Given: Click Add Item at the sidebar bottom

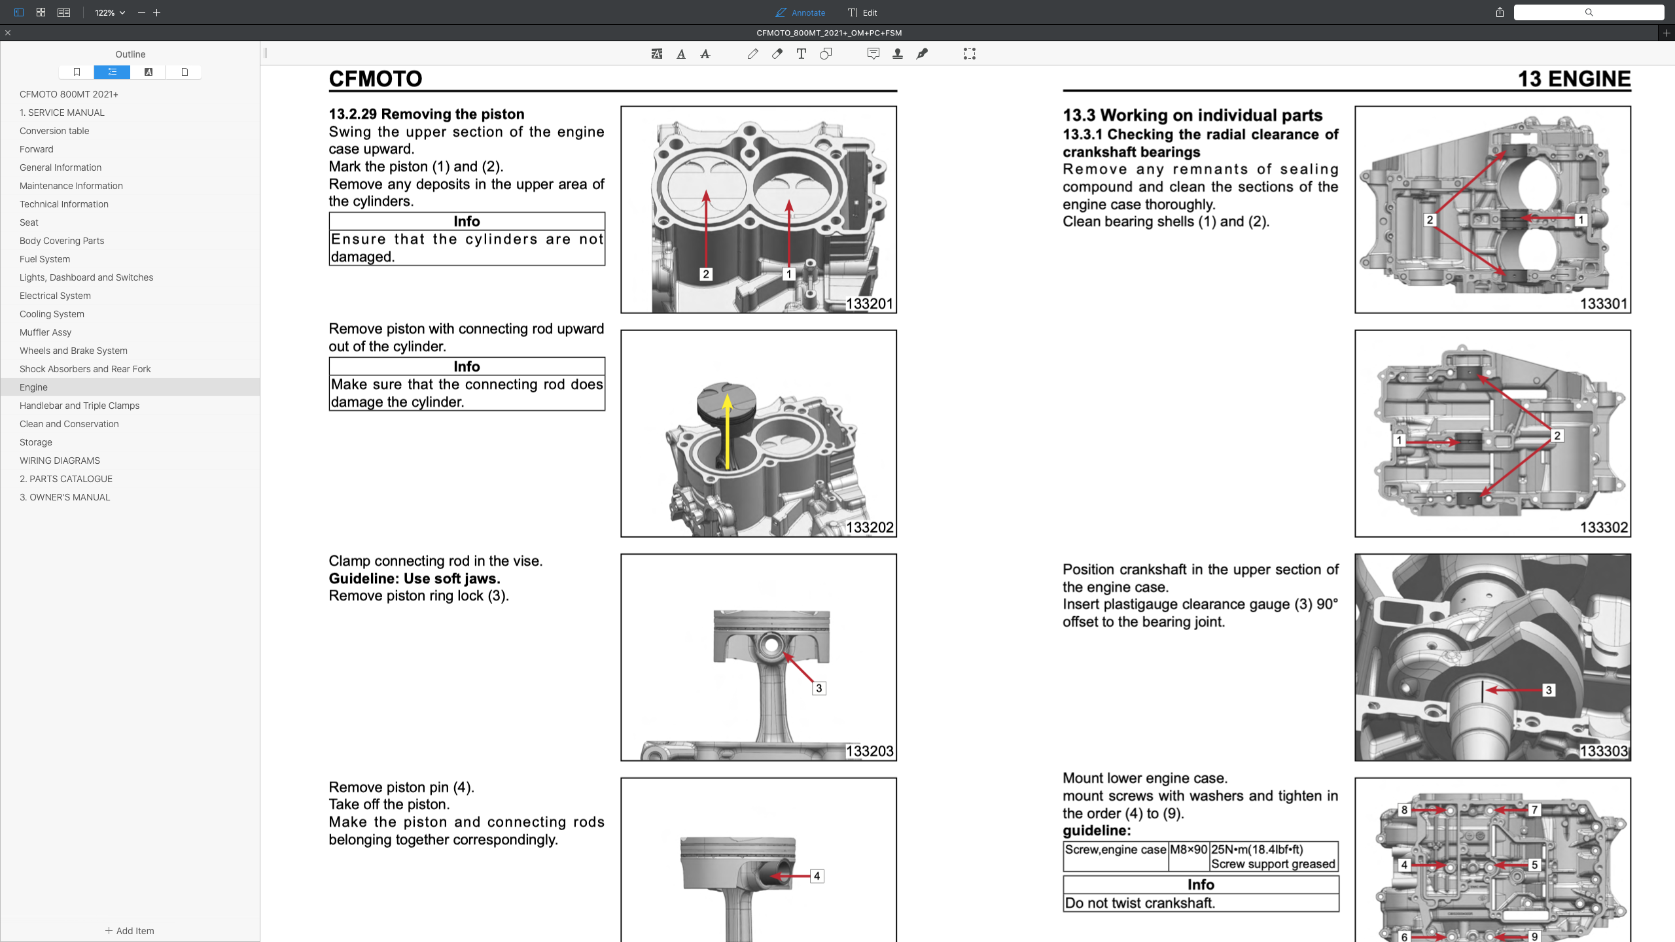Looking at the screenshot, I should 130,931.
